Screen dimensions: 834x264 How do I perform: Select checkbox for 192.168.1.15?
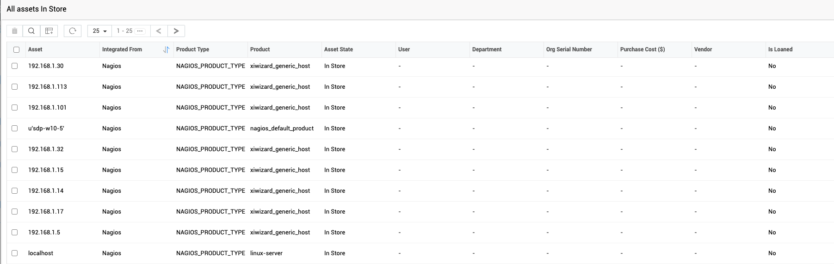[15, 170]
